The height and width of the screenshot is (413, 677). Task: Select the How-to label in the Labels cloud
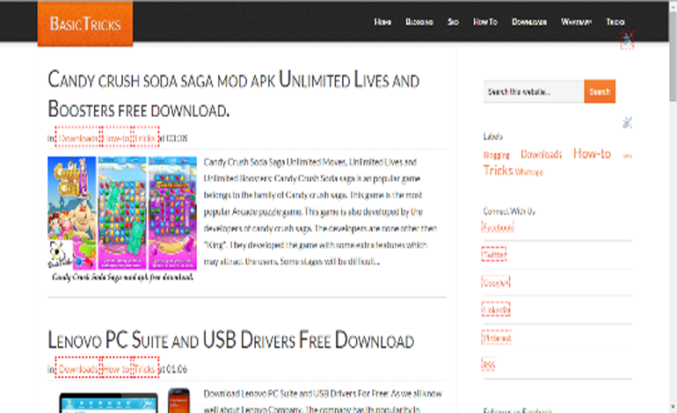point(592,153)
